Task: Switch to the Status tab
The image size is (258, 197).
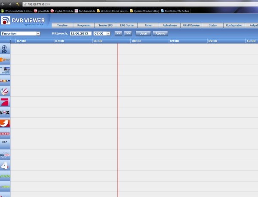Action: [x=213, y=25]
